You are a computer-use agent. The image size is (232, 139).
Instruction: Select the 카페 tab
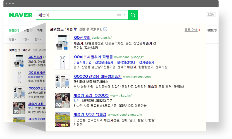pyautogui.click(x=40, y=30)
